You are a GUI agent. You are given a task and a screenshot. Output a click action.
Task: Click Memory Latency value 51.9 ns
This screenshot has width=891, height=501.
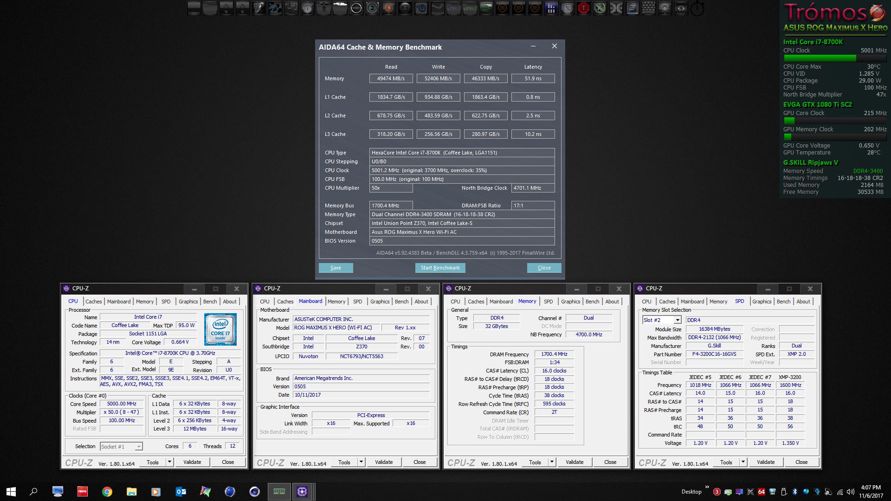(x=533, y=78)
